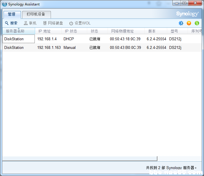This screenshot has width=204, height=176.
Task: Open help with the orange question icon
Action: click(x=189, y=23)
